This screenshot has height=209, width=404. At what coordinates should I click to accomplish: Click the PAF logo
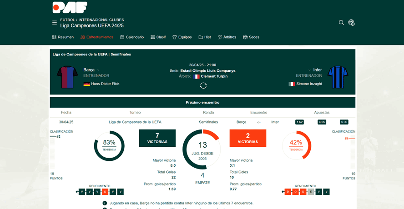[x=70, y=7]
